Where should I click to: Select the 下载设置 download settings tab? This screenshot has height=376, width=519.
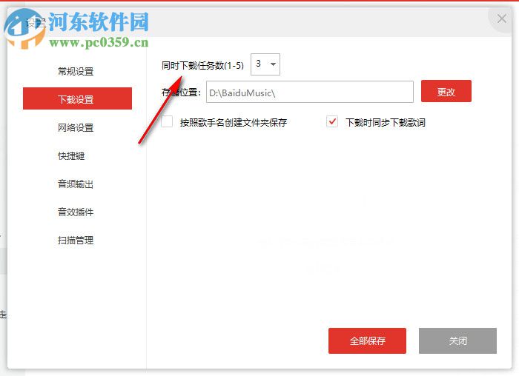point(77,98)
